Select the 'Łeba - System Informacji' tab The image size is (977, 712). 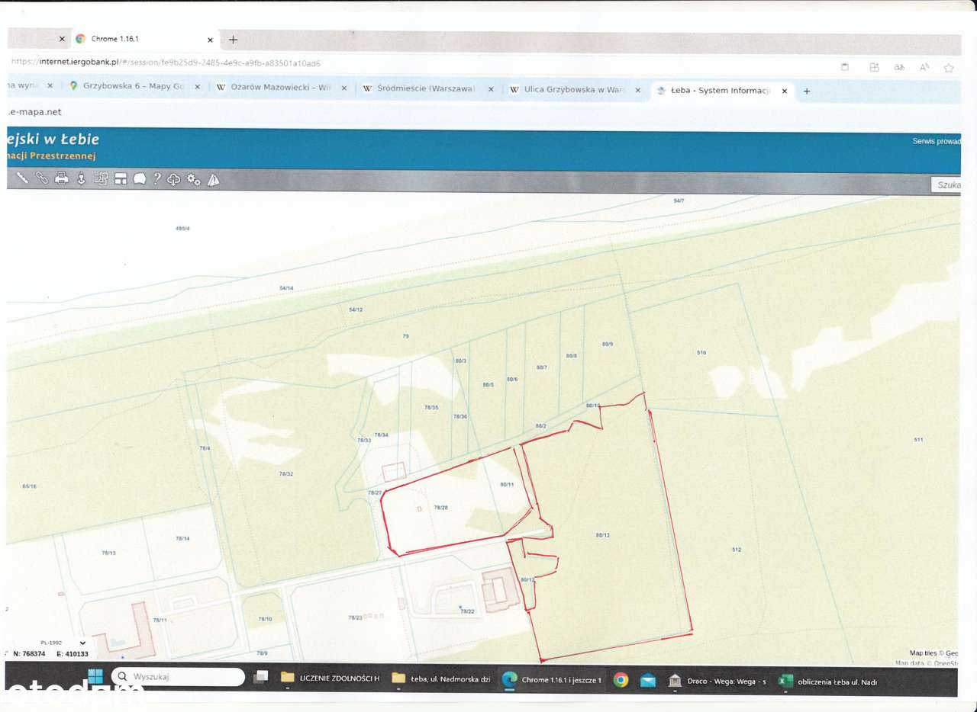click(723, 91)
